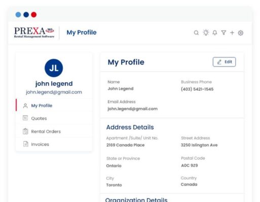Viewport: 260px width, 202px height.
Task: Click the phone number (403) 5421-1545
Action: coord(197,89)
